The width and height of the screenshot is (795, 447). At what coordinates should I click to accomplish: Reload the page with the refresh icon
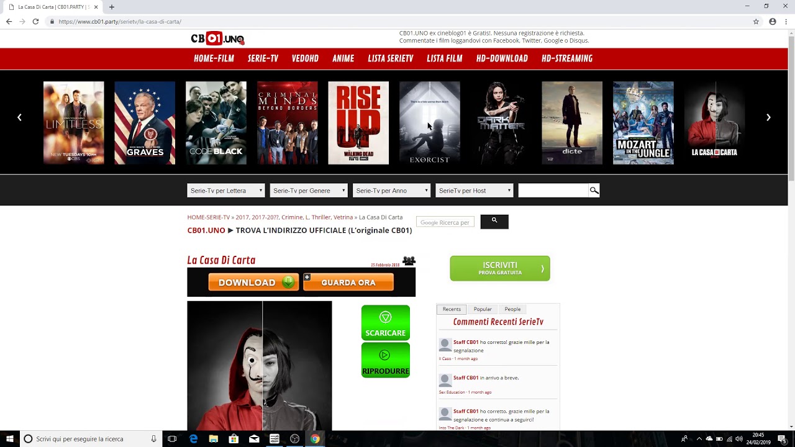35,21
